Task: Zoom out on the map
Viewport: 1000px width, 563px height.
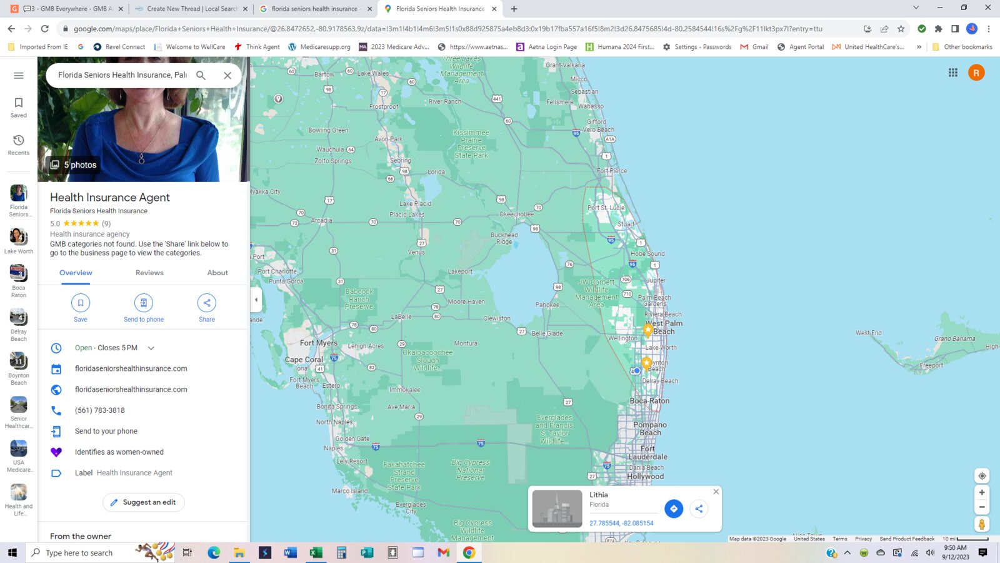Action: click(982, 507)
